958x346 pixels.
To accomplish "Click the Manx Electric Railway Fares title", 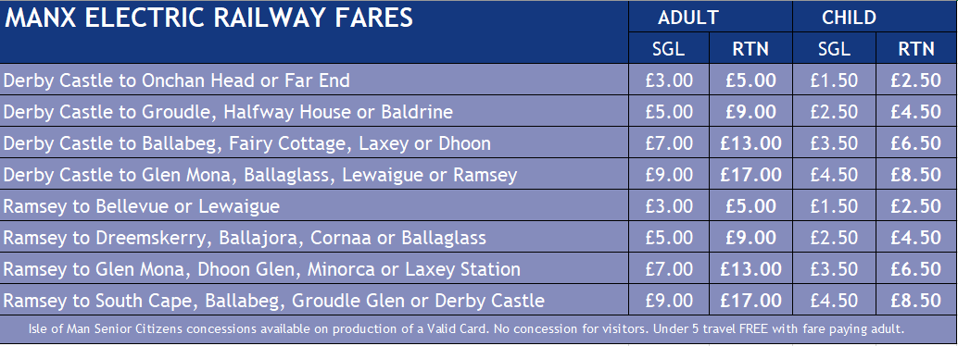I will coord(209,18).
